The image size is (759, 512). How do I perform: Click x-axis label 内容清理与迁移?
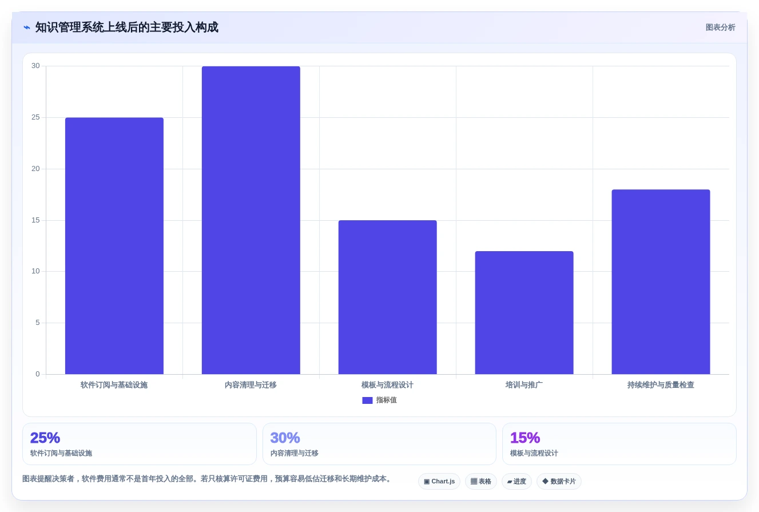[x=251, y=385]
